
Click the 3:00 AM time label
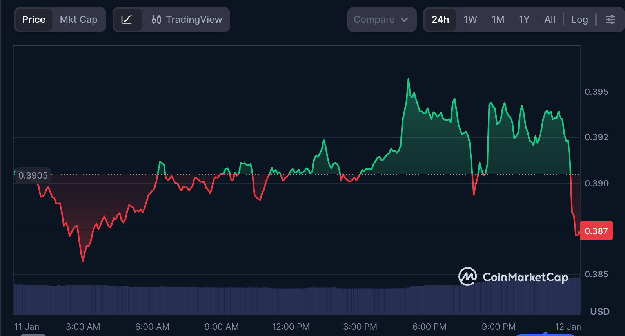pyautogui.click(x=83, y=327)
